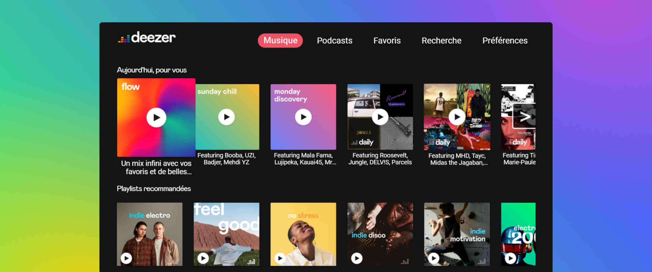Play the sunday chill playlist
The image size is (652, 272).
226,117
